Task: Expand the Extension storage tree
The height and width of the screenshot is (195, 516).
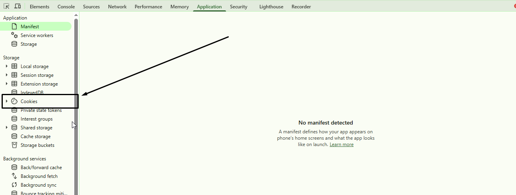Action: coord(7,84)
